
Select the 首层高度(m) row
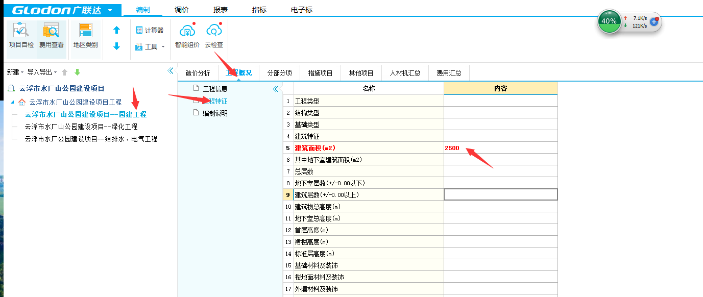[369, 230]
